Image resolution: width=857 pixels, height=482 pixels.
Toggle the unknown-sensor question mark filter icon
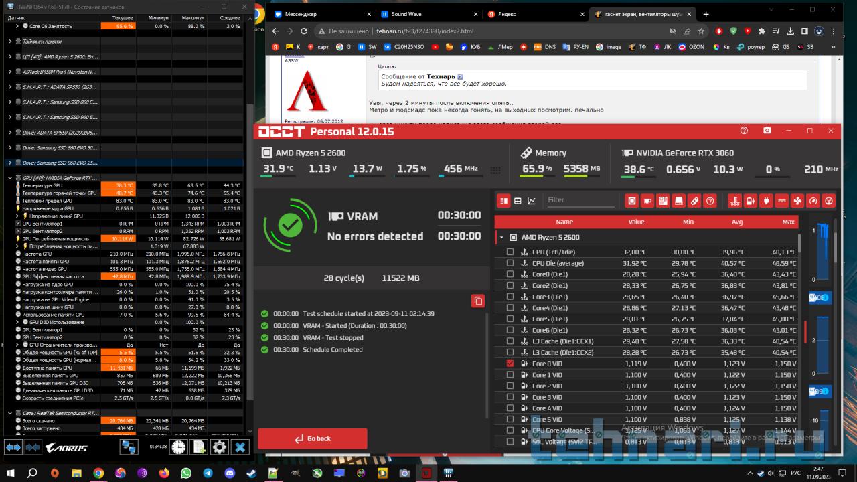point(710,200)
